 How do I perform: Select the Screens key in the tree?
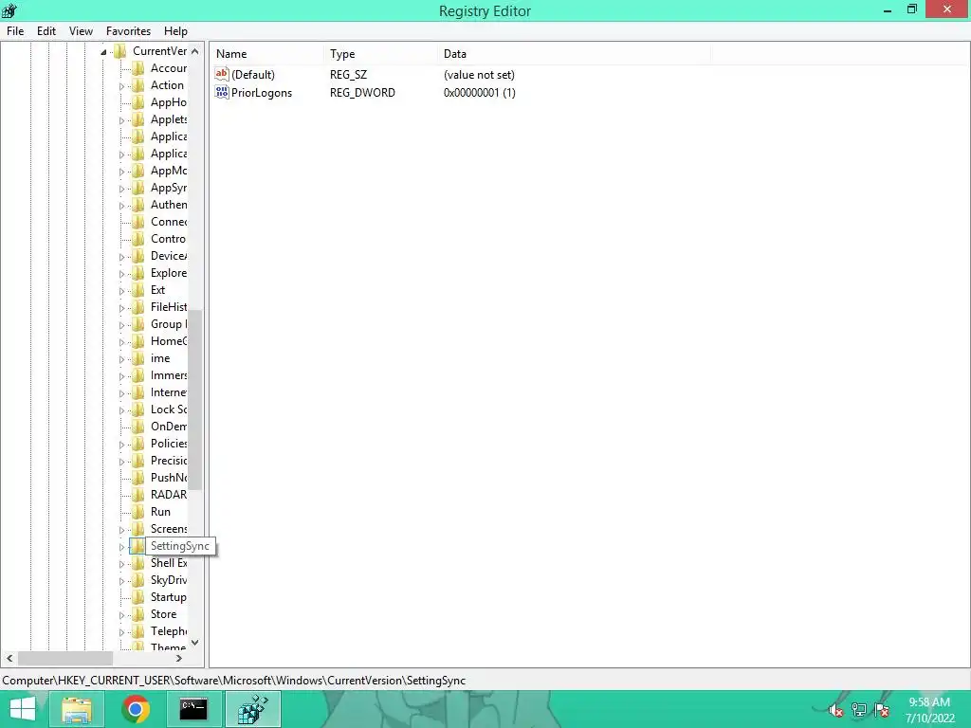click(169, 529)
